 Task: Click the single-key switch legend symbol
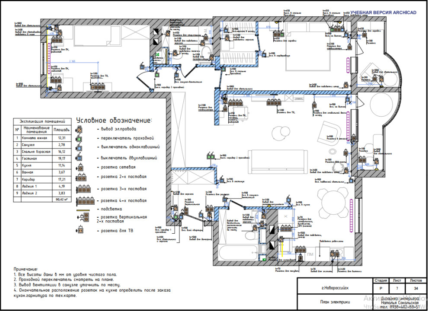tap(80, 148)
